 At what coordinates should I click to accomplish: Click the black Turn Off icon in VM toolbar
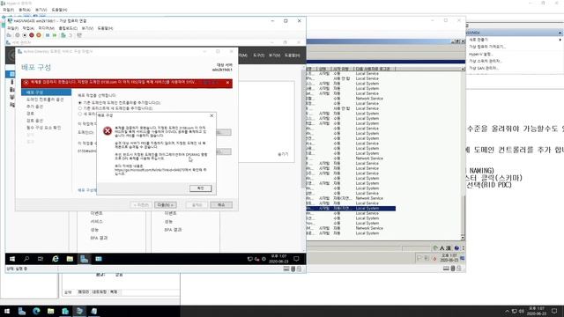[x=25, y=35]
